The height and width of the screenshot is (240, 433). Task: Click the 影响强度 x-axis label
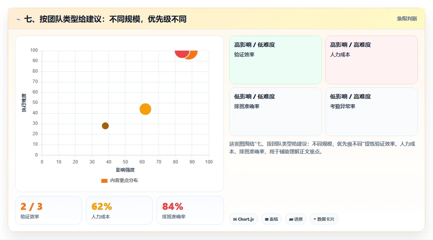click(x=125, y=170)
